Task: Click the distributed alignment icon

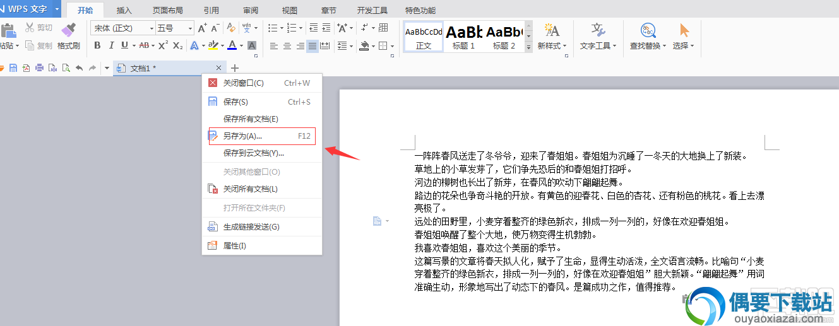Action: (324, 45)
